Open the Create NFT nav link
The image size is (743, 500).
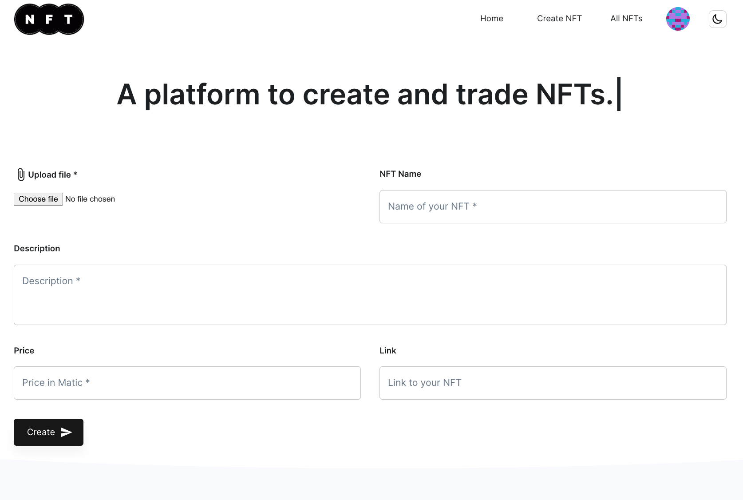point(559,19)
